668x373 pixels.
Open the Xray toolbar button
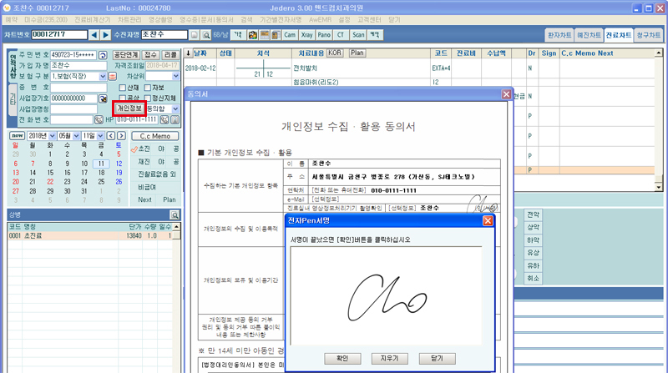coord(307,35)
